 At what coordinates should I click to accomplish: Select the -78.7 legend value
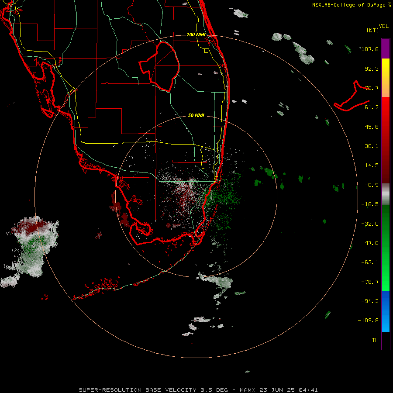(x=370, y=282)
